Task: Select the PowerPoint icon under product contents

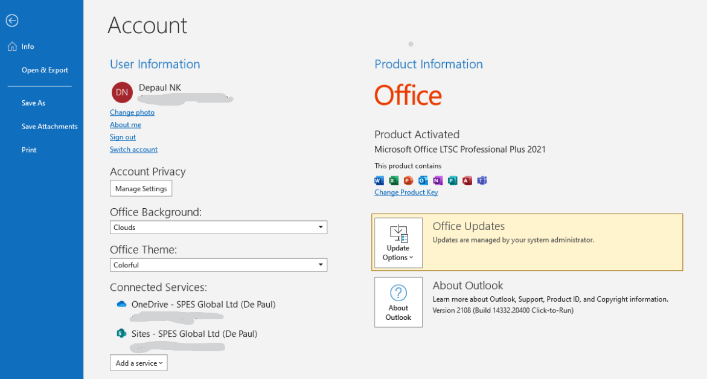Action: pos(408,180)
